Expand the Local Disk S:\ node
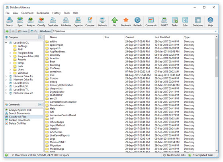The height and width of the screenshot is (162, 223). [6, 86]
